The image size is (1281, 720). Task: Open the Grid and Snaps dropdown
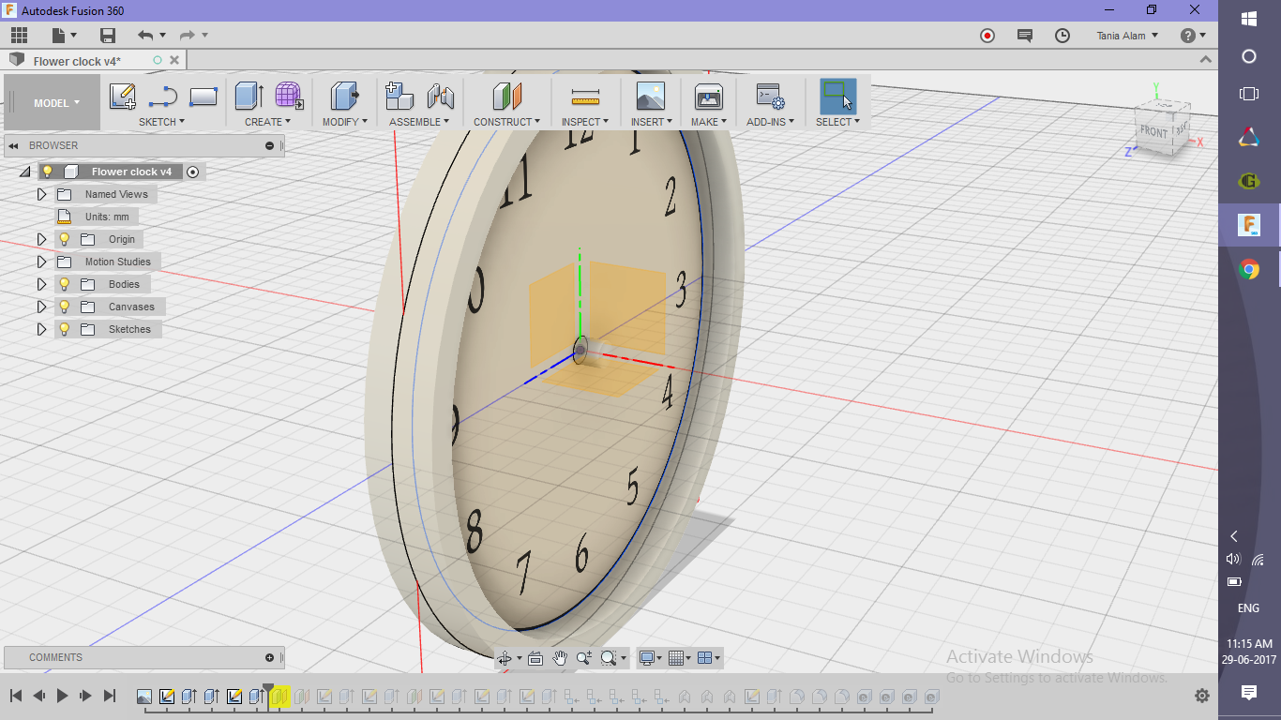680,658
